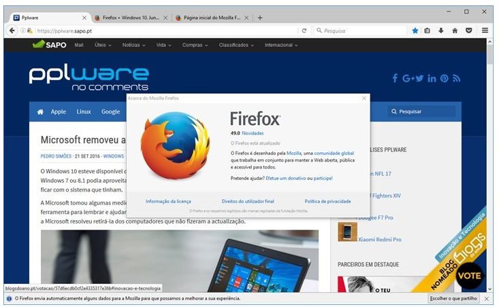Open Pplware RSS feed icon
This screenshot has height=307, width=499.
(x=456, y=78)
